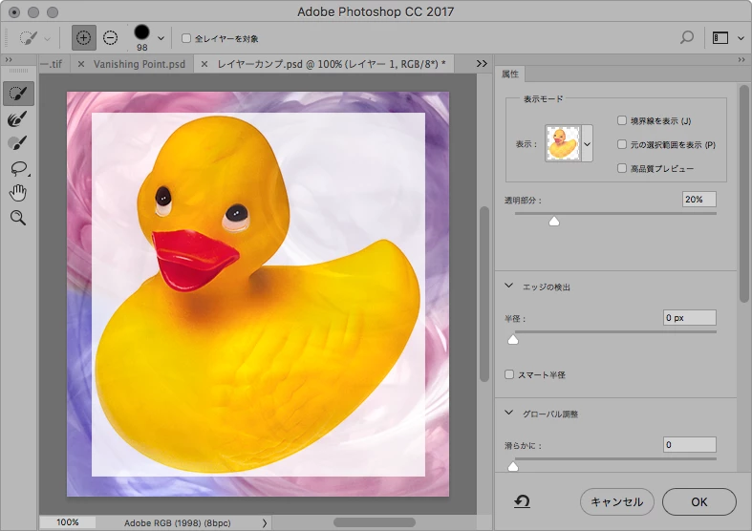752x531 pixels.
Task: Open the tool preset dropdown arrow
Action: 47,39
